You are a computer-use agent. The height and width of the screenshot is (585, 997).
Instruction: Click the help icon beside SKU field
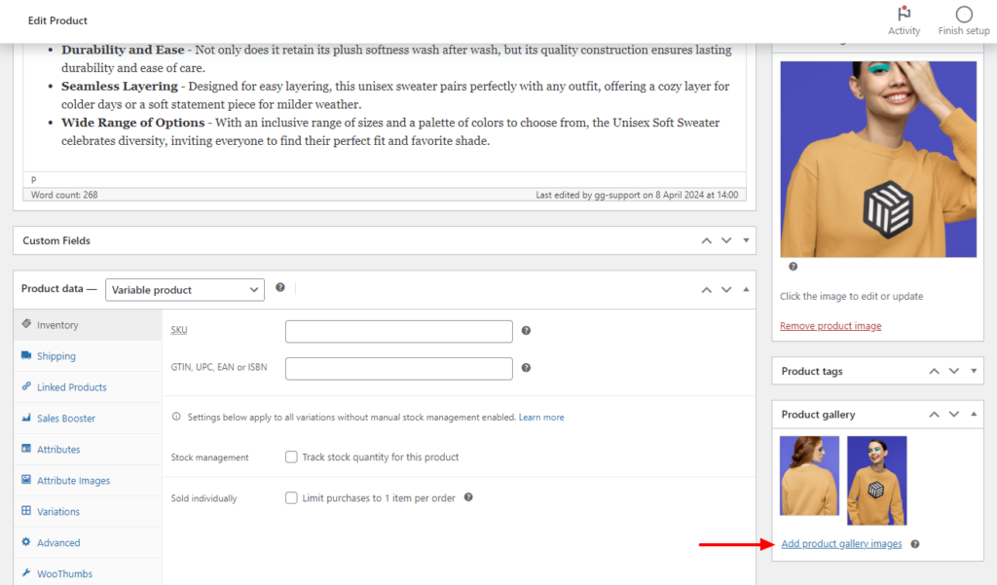[526, 331]
